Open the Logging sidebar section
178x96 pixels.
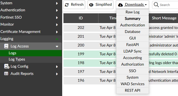31,39
